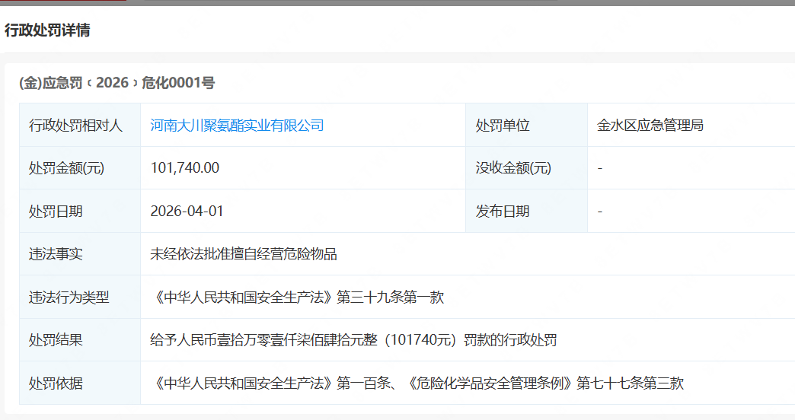Select the date 2026-04-01
Screen dimensions: 795x420
point(187,212)
